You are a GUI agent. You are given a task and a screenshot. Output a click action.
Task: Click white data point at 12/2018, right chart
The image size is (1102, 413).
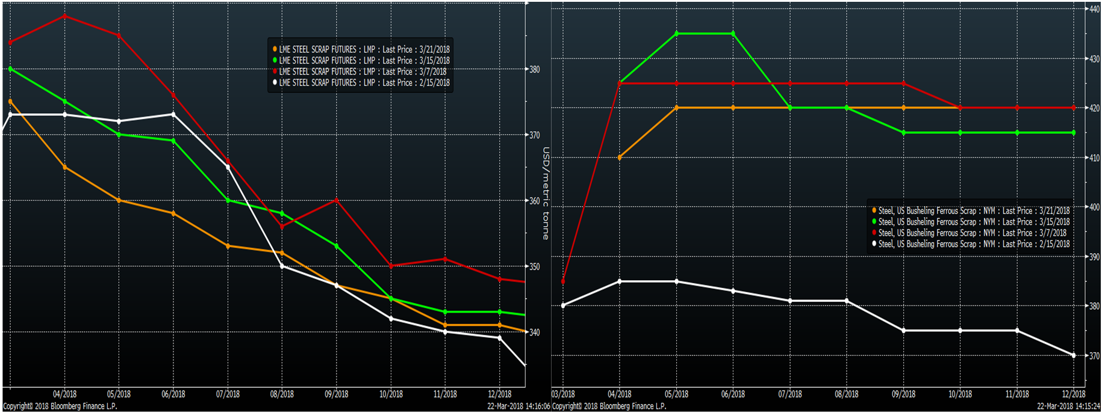coord(1073,355)
